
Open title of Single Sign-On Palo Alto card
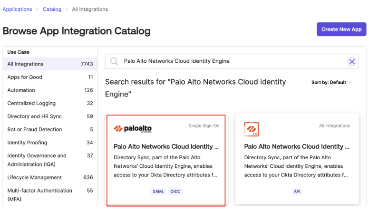166,146
